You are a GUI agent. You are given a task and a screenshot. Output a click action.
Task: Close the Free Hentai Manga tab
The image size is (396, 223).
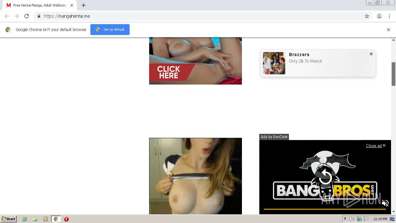tap(71, 5)
